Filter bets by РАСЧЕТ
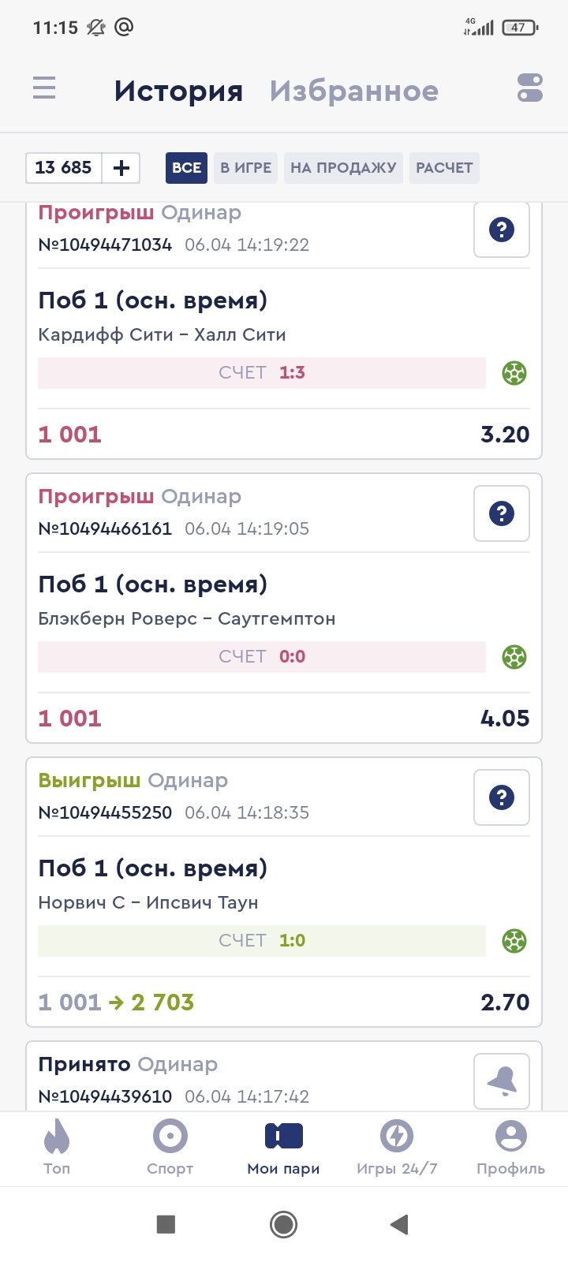 (444, 167)
